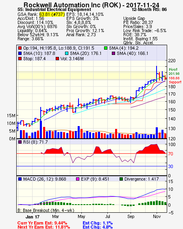
Task: Click the blue SMA (10) legend swatch
Action: click(20, 53)
